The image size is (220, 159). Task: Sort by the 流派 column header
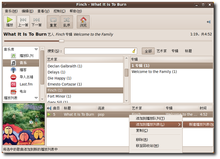pos(113,108)
